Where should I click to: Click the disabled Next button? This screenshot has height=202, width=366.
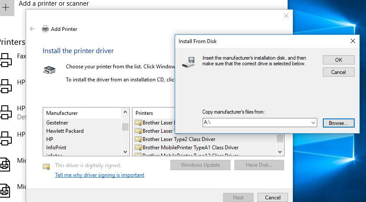click(x=238, y=197)
